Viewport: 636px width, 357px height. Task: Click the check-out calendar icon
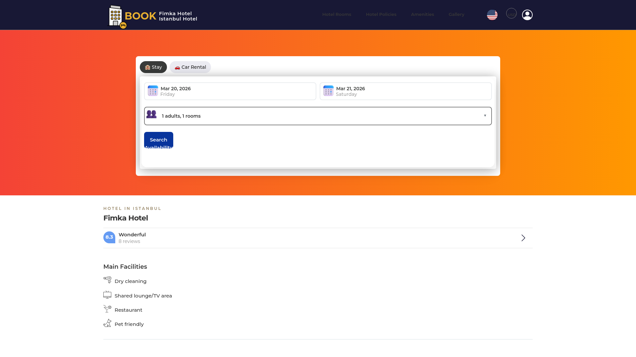click(328, 91)
